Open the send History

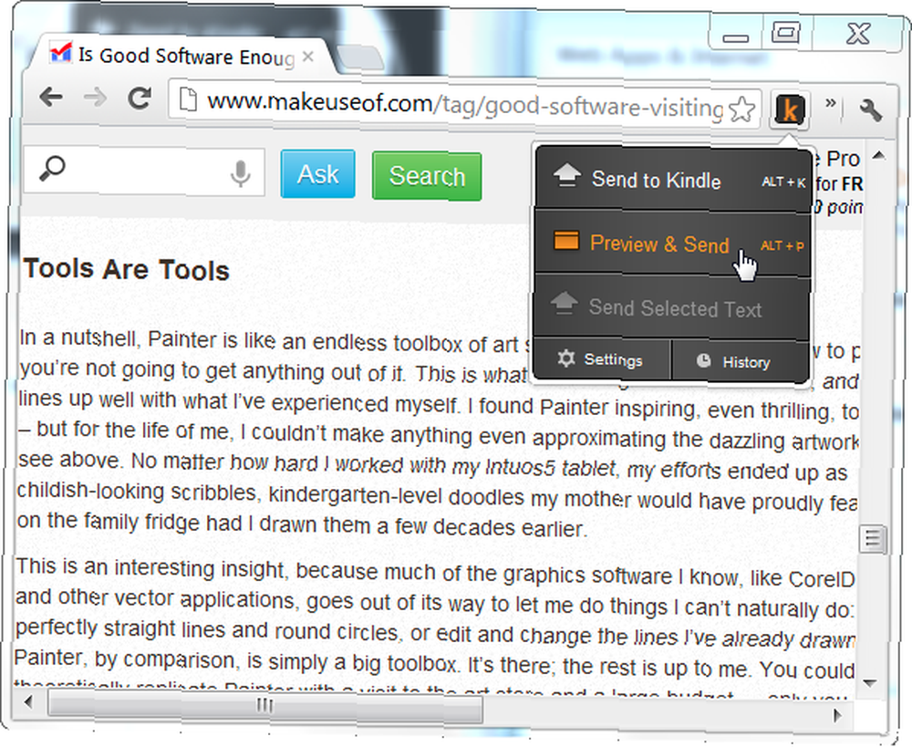[740, 362]
